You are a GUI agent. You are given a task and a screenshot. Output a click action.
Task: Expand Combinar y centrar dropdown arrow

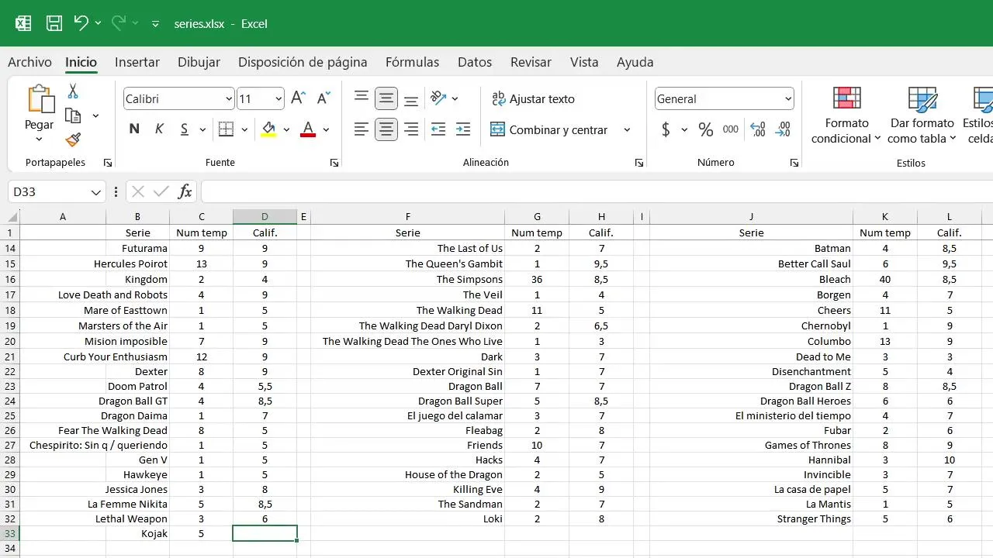coord(627,129)
